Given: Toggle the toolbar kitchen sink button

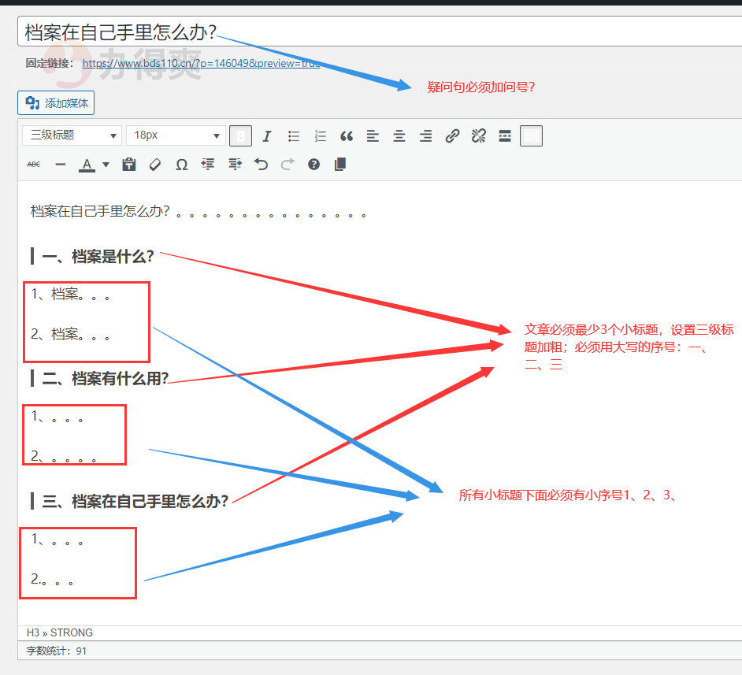Looking at the screenshot, I should (x=531, y=136).
